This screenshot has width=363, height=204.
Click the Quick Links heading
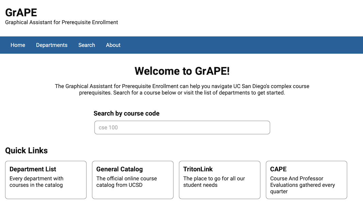(x=27, y=151)
